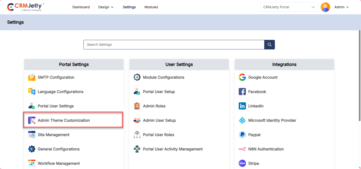Image resolution: width=361 pixels, height=169 pixels.
Task: Click the Site Management code icon
Action: pyautogui.click(x=32, y=135)
